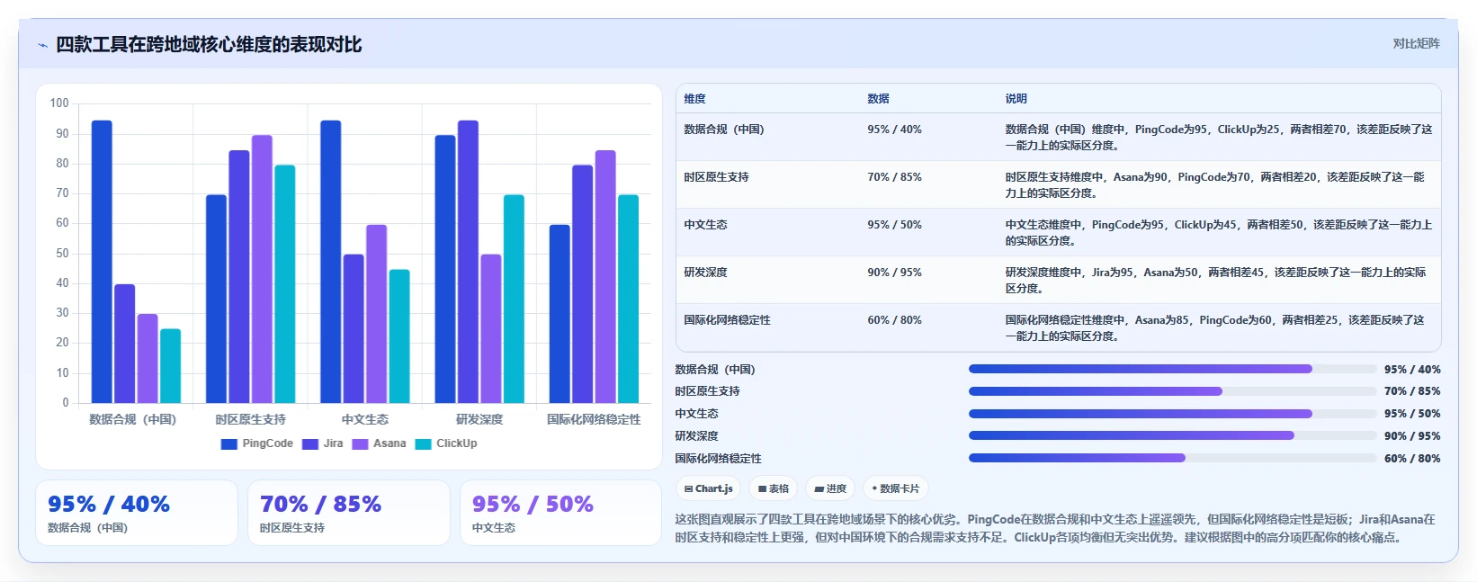Image resolution: width=1477 pixels, height=582 pixels.
Task: Click table value 90% / 95%
Action: pyautogui.click(x=894, y=273)
